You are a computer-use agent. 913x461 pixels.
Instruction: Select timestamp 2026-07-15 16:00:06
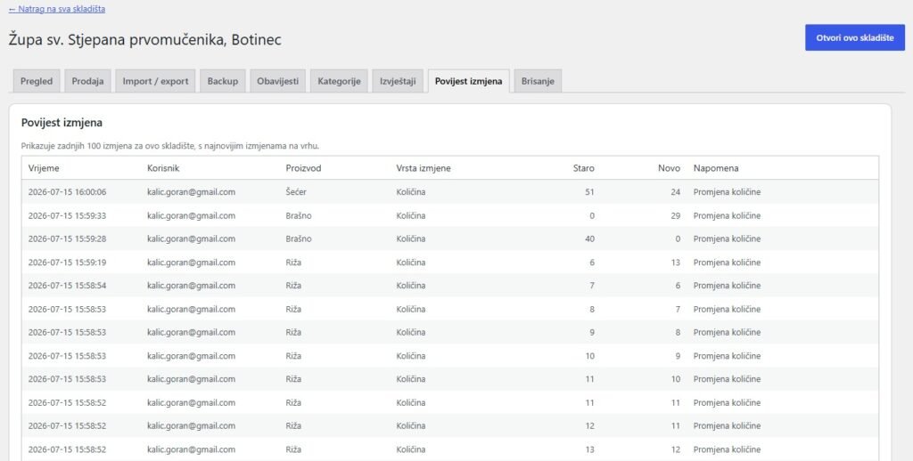pos(67,192)
